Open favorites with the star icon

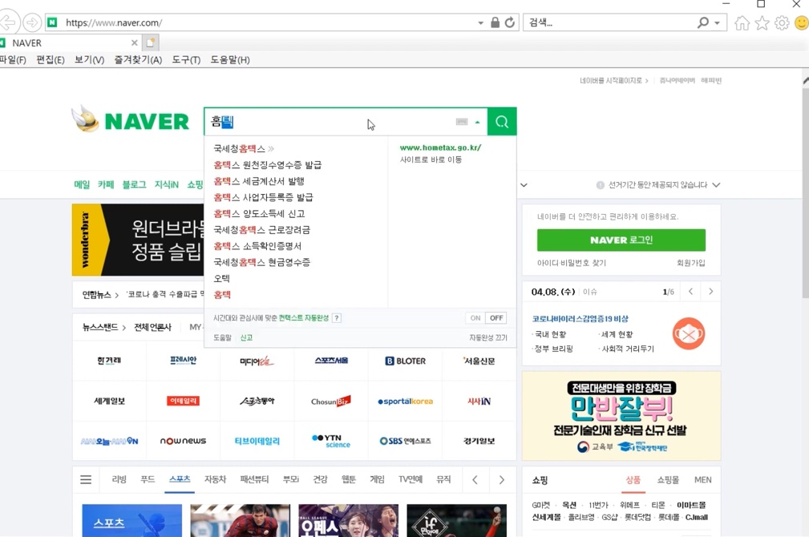pyautogui.click(x=762, y=22)
